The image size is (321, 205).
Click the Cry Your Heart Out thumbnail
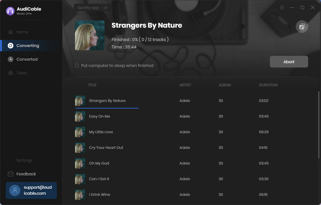coord(80,148)
